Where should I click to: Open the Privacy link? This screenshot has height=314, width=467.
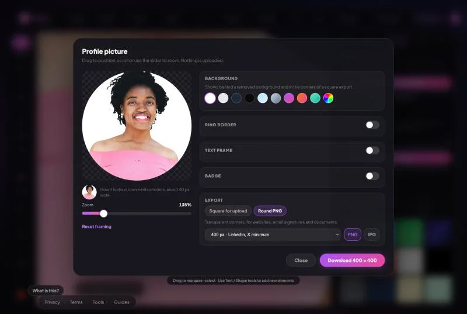[52, 302]
